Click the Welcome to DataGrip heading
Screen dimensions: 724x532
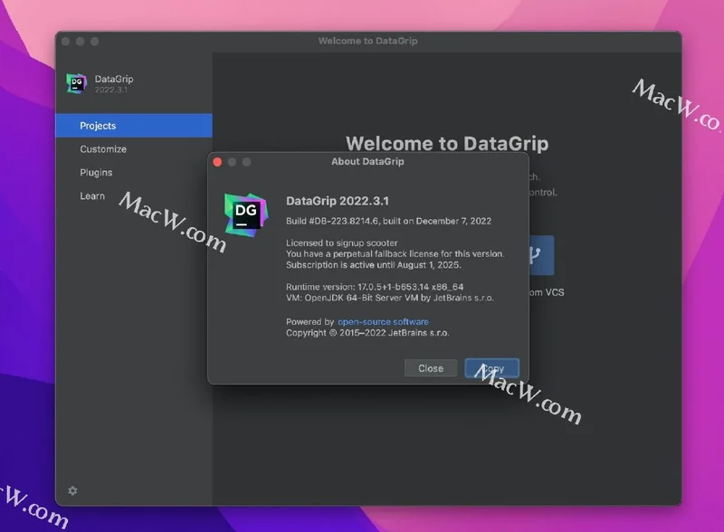[447, 144]
